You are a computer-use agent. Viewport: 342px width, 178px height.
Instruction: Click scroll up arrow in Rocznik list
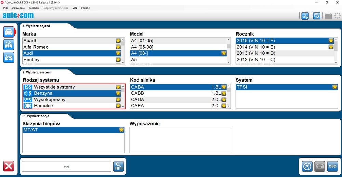[336, 40]
